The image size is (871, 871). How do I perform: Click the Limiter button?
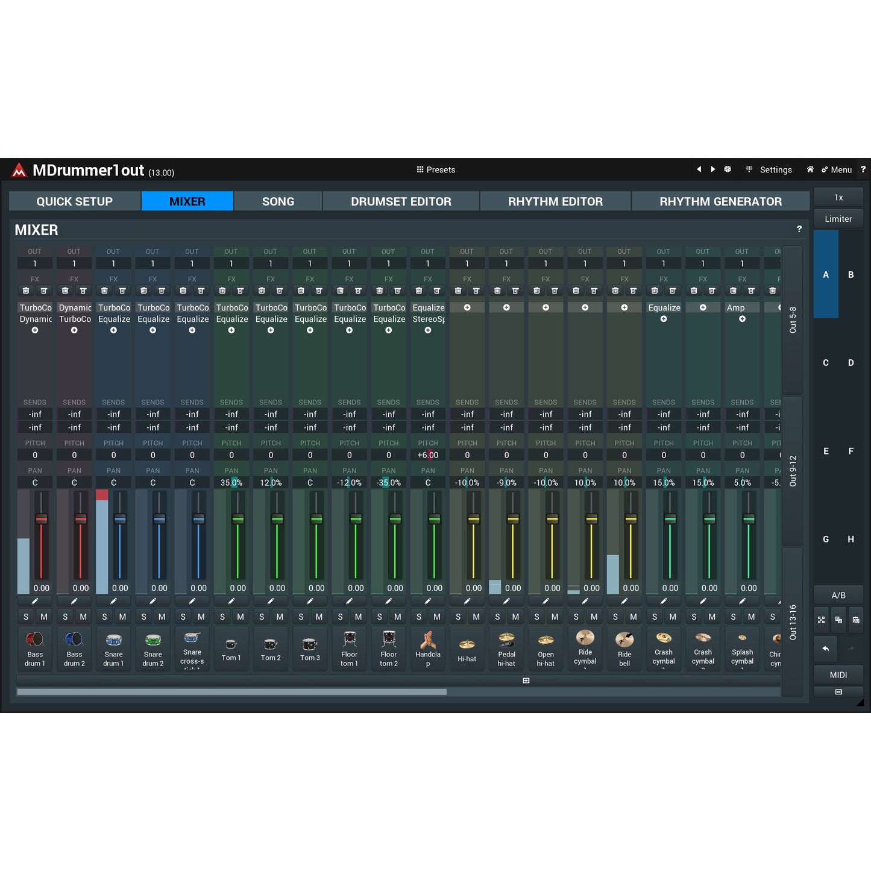[838, 218]
